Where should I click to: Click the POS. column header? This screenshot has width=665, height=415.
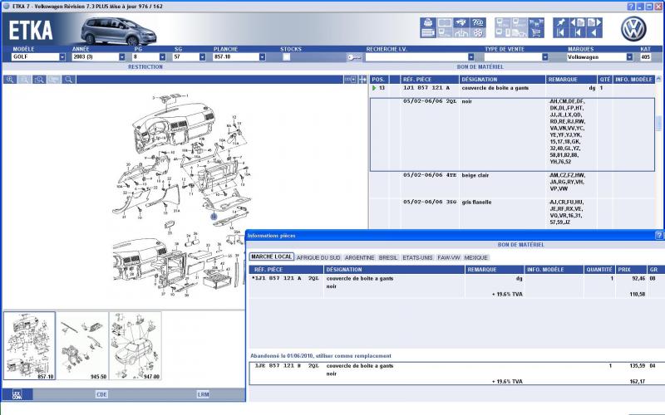point(379,80)
